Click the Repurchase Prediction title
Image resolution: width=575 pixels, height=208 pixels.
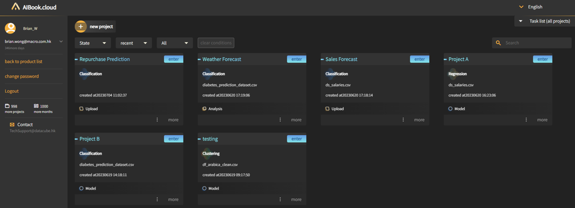[104, 59]
